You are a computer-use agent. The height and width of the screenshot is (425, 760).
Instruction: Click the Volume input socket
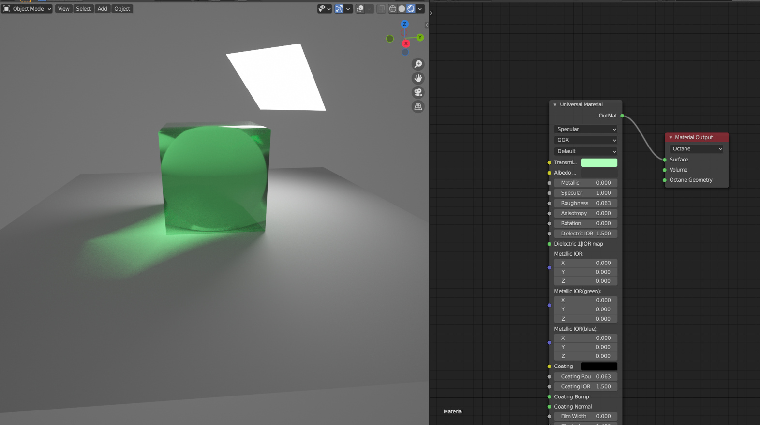tap(665, 170)
